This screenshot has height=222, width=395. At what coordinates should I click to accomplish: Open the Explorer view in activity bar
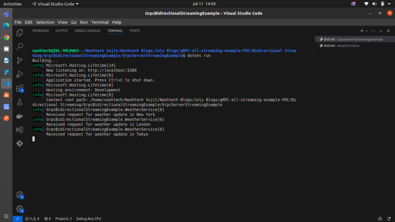(x=20, y=33)
